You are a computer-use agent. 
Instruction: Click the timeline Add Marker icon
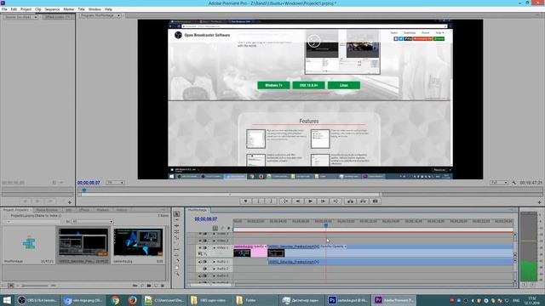click(228, 229)
